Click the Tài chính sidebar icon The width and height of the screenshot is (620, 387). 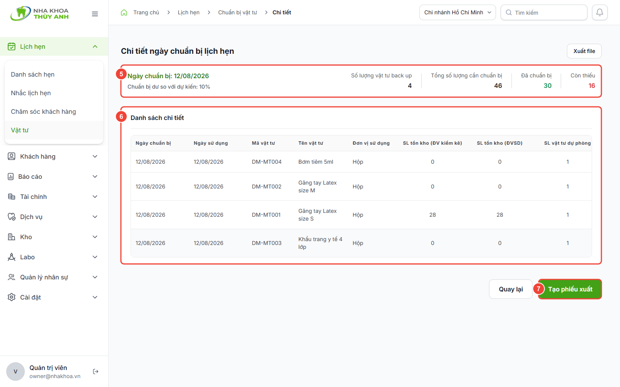point(12,197)
